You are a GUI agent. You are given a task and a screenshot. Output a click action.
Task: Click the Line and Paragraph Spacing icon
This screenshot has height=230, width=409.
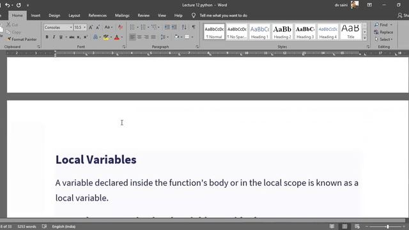click(163, 37)
